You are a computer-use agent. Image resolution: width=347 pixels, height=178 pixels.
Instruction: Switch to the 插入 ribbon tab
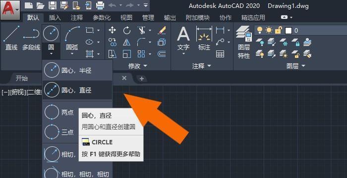point(55,18)
